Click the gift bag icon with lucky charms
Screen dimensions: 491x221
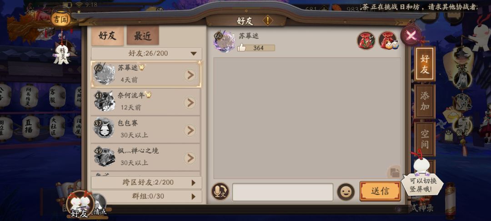(388, 40)
